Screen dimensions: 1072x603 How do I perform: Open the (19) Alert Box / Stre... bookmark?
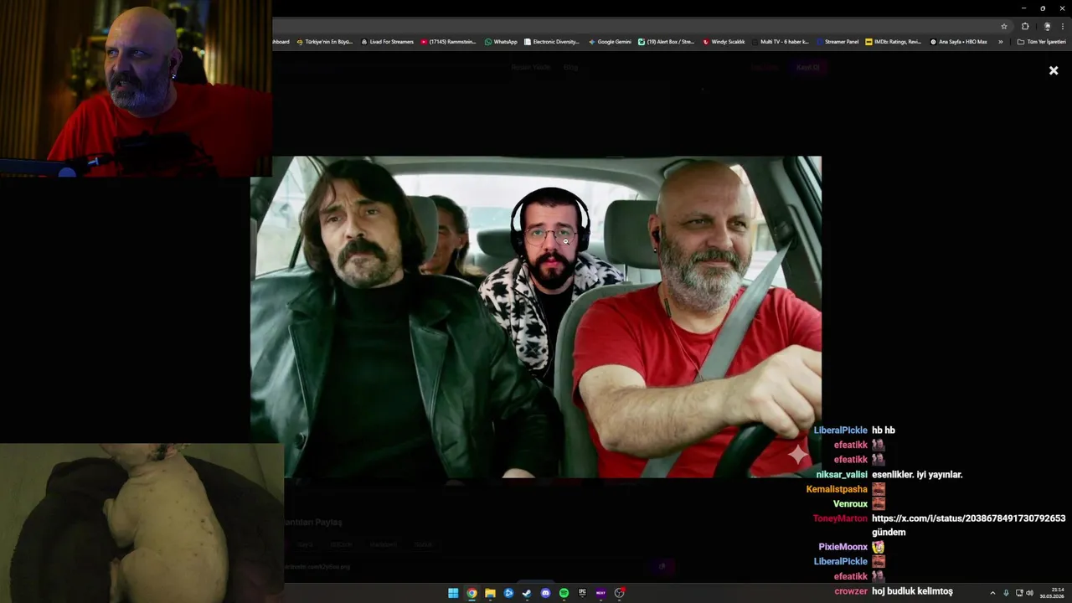tap(667, 42)
